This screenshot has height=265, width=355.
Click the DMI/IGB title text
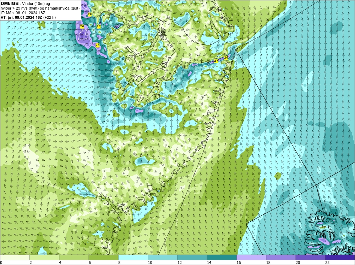pos(10,4)
